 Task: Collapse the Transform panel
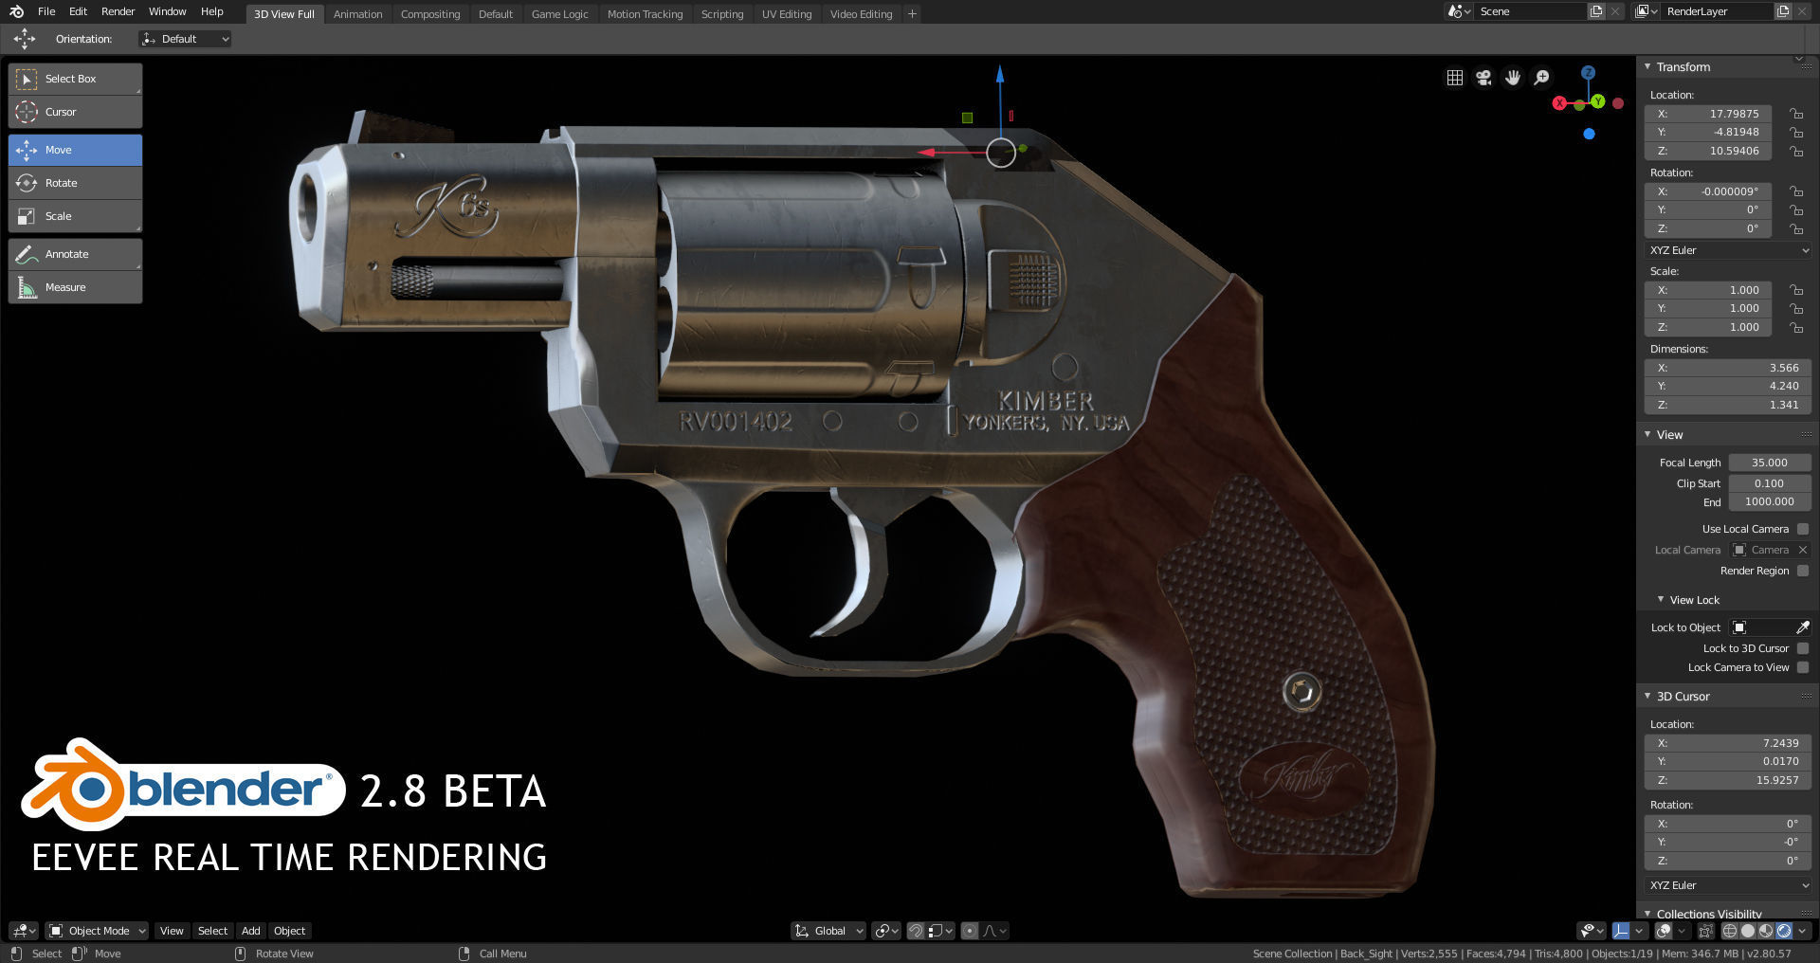click(x=1647, y=67)
